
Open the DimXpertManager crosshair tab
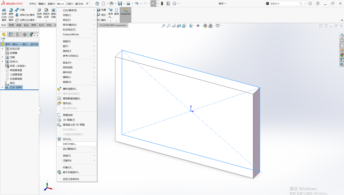tap(25, 35)
